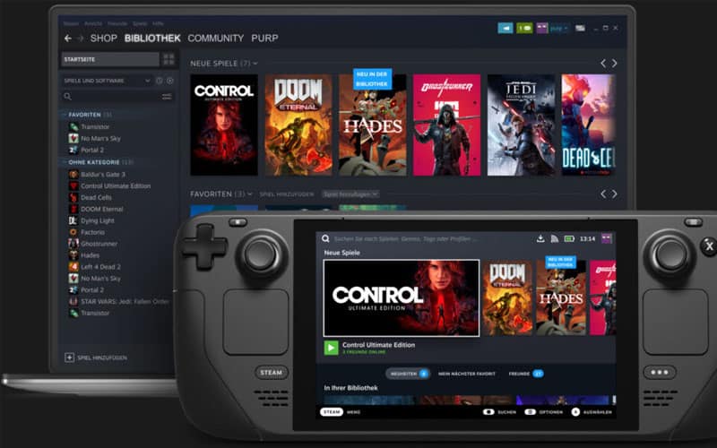The height and width of the screenshot is (448, 717).
Task: Select Control Ultimate Edition in the sidebar list
Action: tap(116, 186)
